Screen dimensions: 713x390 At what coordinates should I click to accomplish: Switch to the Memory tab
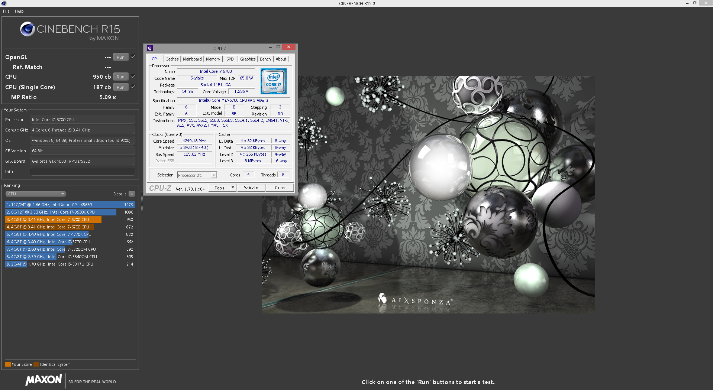click(213, 59)
